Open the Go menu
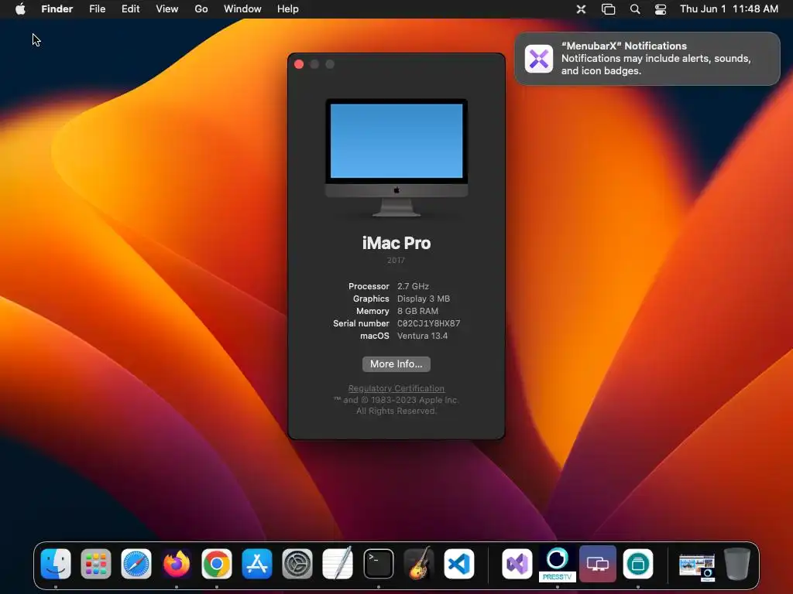Viewport: 793px width, 594px height. pos(201,9)
